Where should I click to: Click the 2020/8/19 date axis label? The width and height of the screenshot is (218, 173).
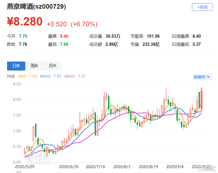(149, 166)
